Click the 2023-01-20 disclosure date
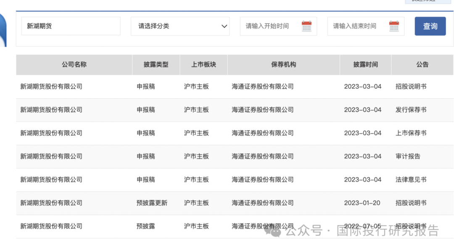454x249 pixels. (362, 203)
